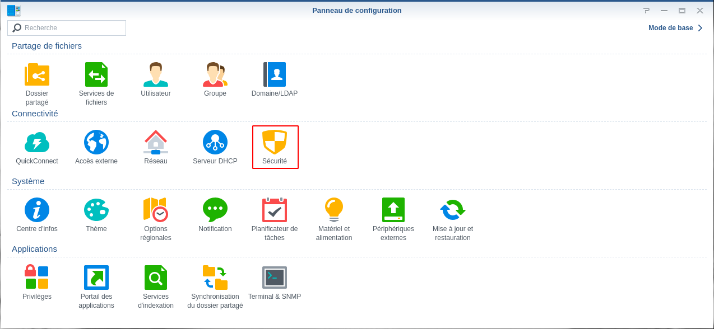Open Services de fichiers settings
714x329 pixels.
pyautogui.click(x=96, y=75)
